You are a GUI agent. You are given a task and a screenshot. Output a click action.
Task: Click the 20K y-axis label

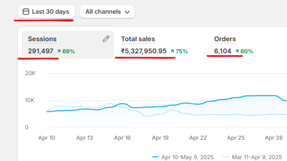click(30, 74)
